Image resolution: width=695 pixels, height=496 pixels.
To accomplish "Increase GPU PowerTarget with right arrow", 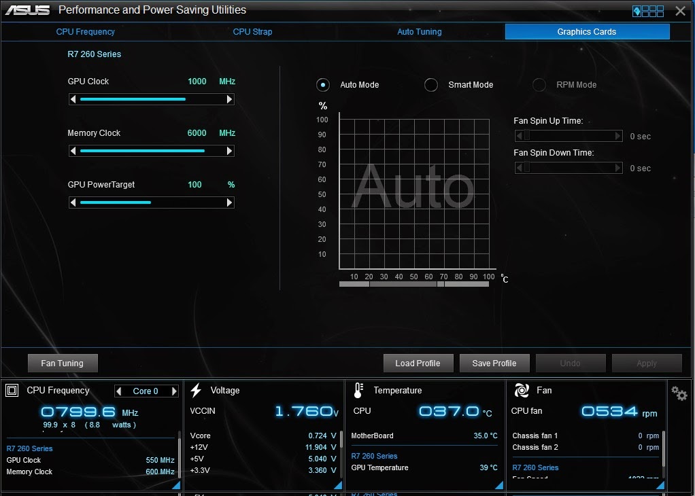I will tap(230, 202).
